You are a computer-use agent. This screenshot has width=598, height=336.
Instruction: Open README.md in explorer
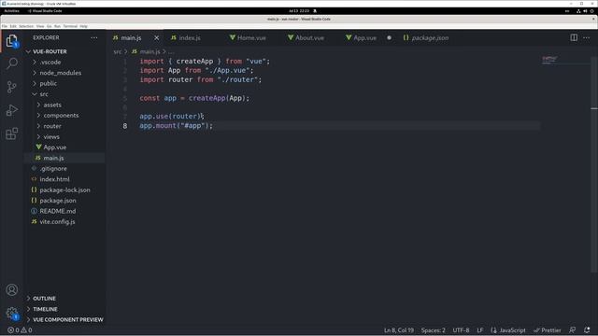point(58,211)
